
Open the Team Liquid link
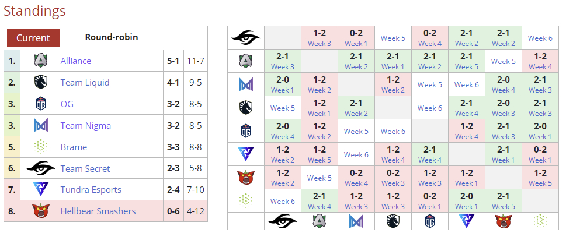pyautogui.click(x=85, y=82)
